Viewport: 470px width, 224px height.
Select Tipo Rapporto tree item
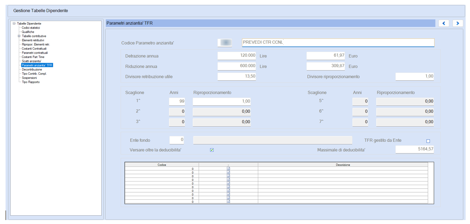[x=31, y=82]
